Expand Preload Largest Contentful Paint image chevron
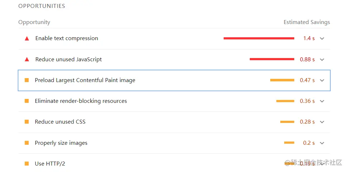The height and width of the screenshot is (172, 348). coord(322,80)
